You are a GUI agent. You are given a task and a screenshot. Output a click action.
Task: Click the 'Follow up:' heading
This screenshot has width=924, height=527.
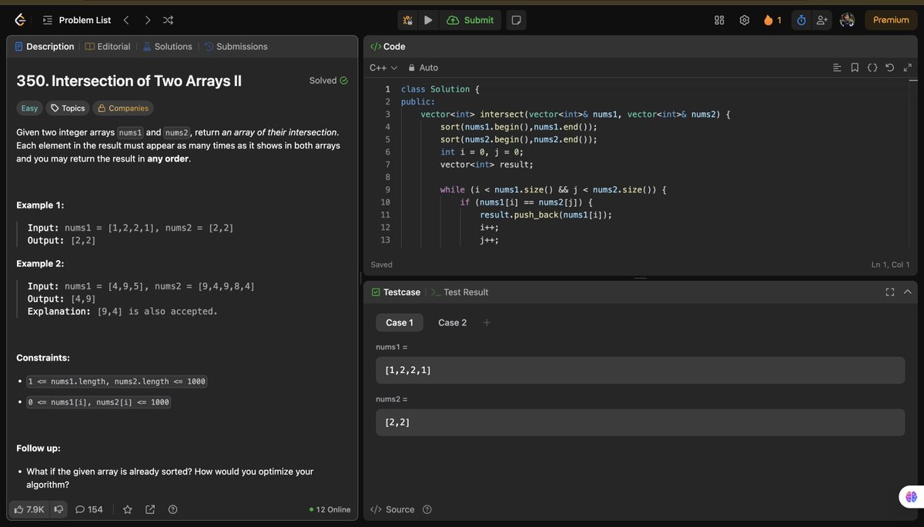coord(38,448)
